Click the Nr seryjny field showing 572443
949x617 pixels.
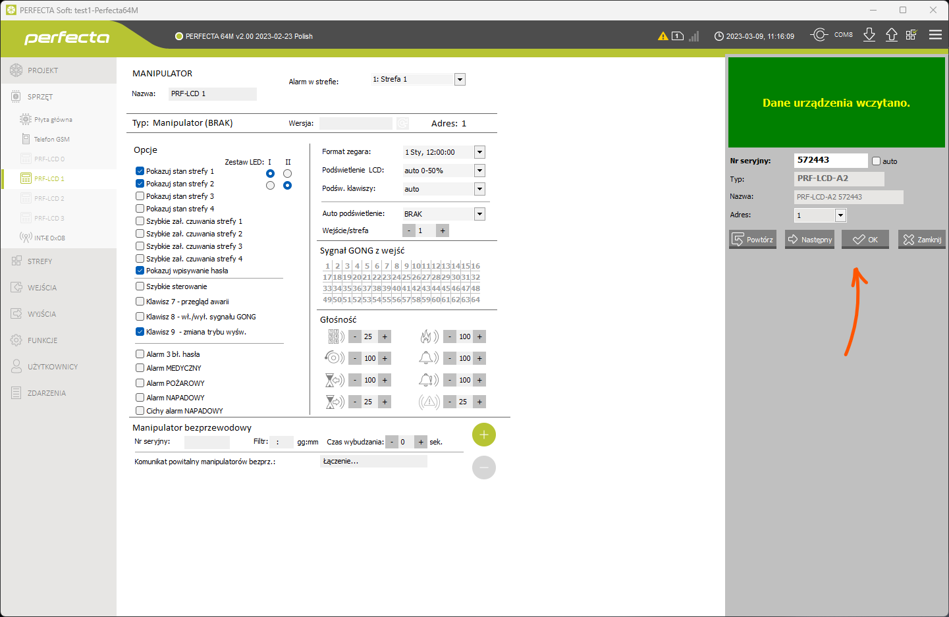[x=830, y=160]
